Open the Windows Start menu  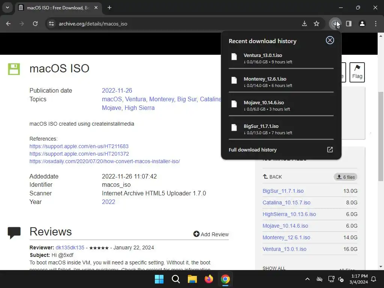click(159, 279)
